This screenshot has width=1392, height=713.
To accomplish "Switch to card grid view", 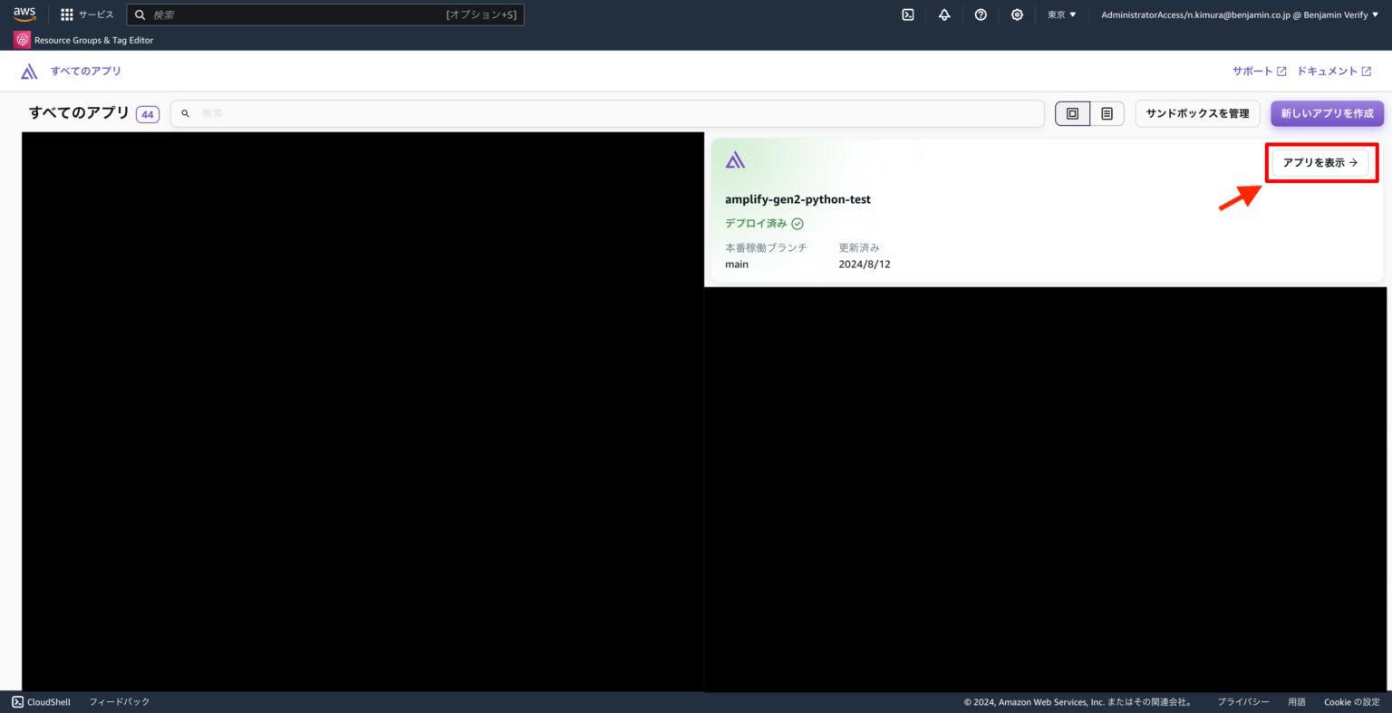I will pos(1072,113).
